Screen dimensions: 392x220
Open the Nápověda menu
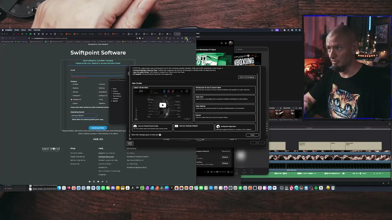(37, 30)
